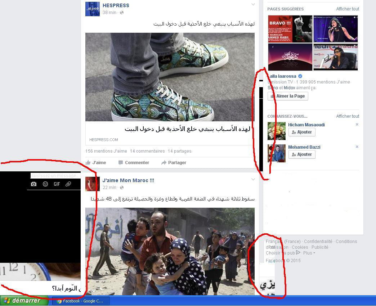Open the 14 commentaires link
This screenshot has width=376, height=306.
point(147,151)
